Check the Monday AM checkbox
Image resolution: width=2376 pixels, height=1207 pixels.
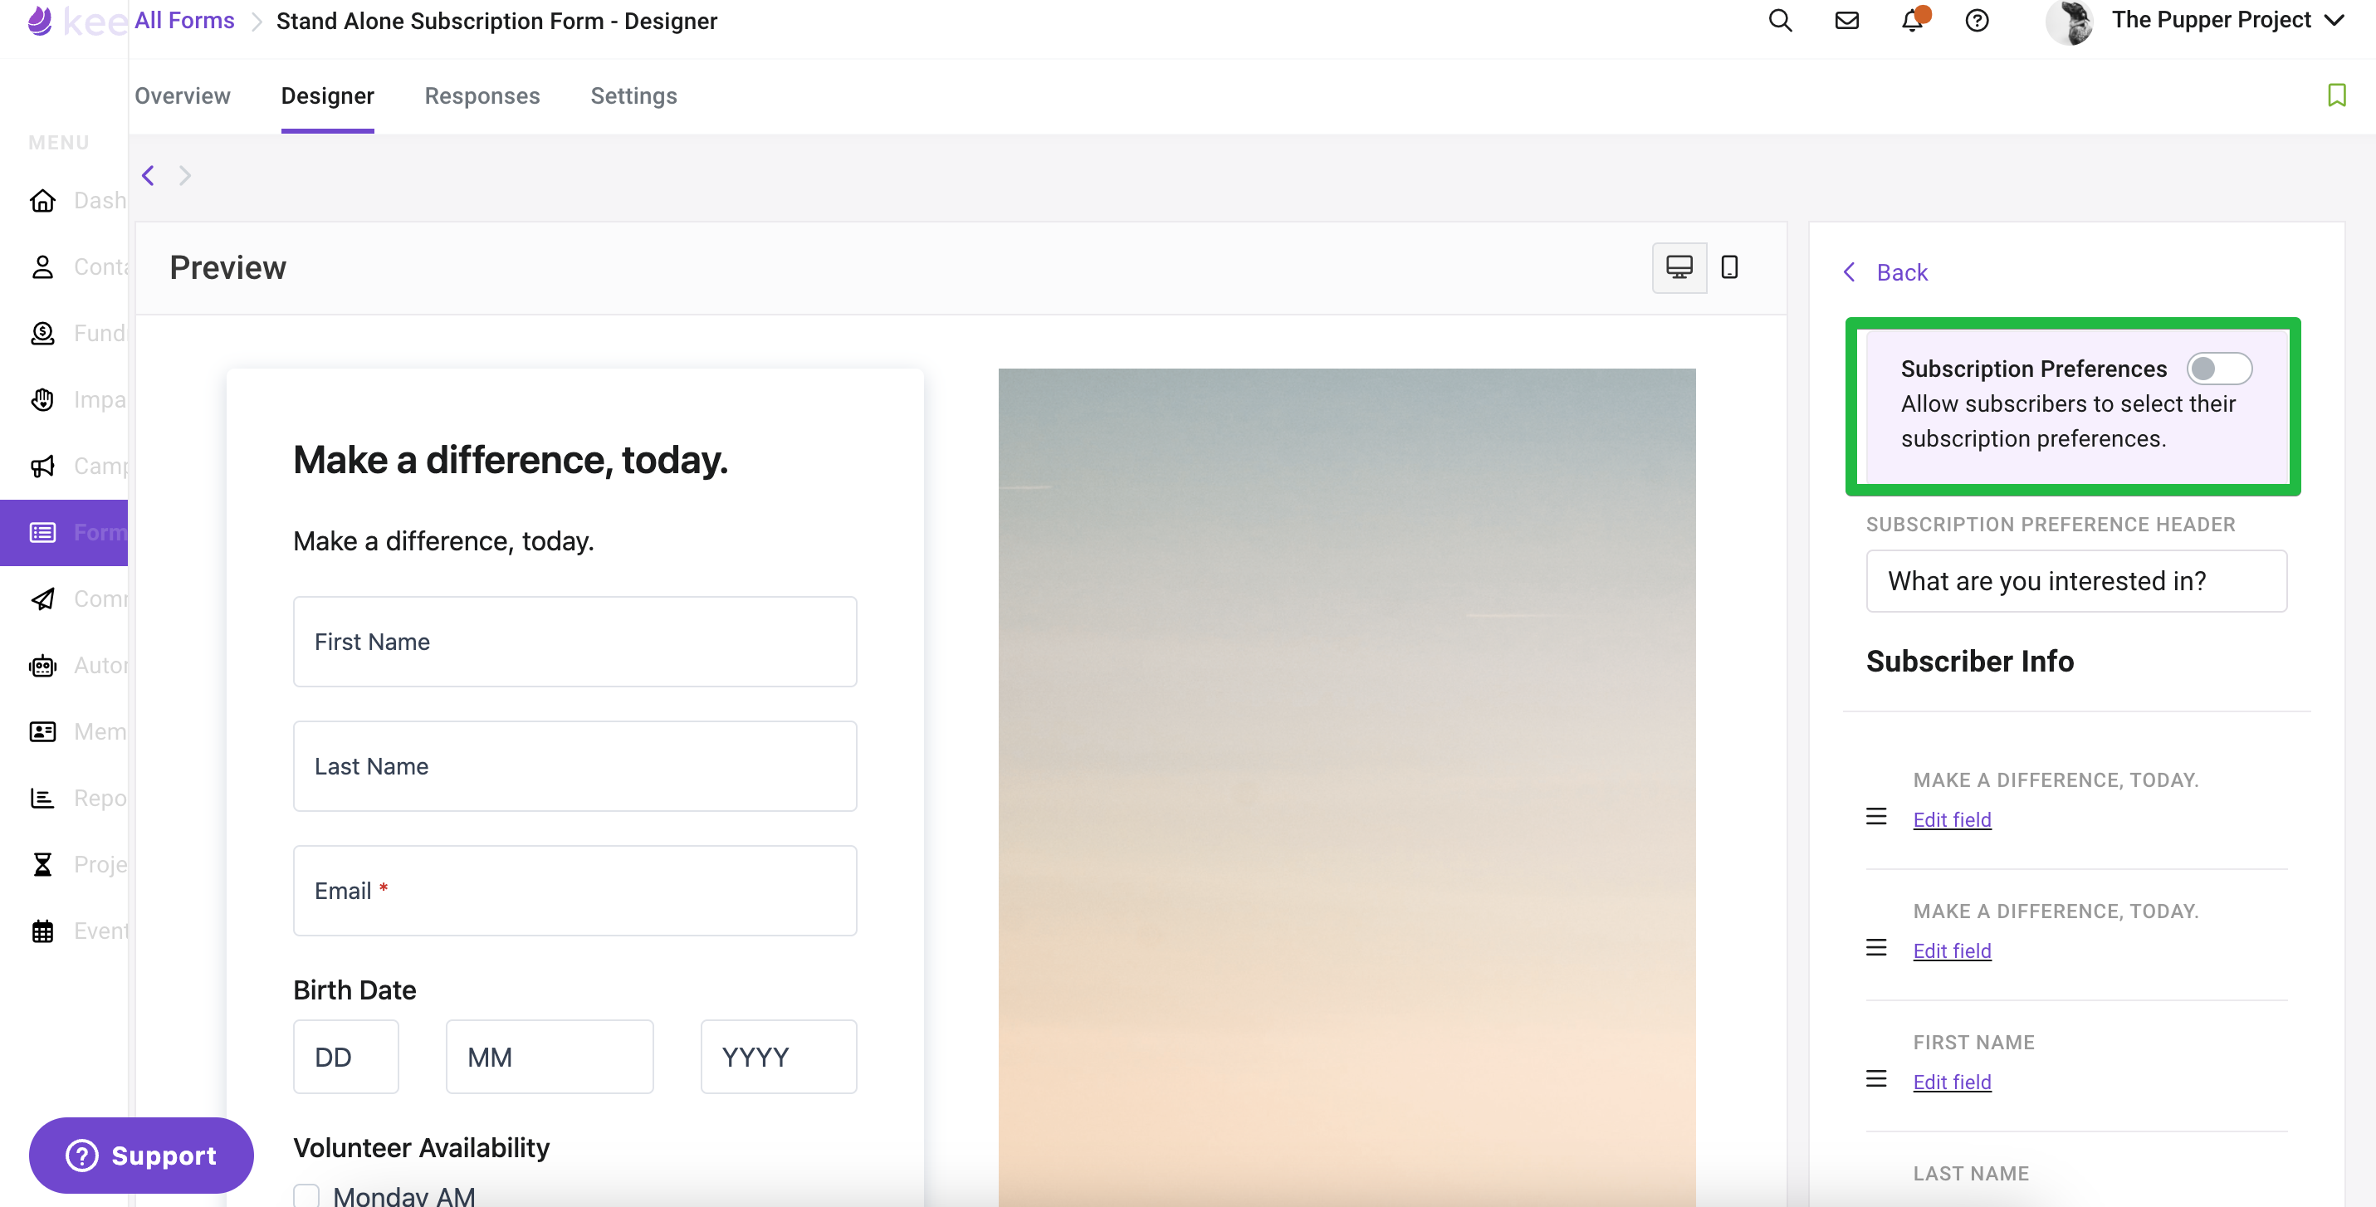[x=306, y=1196]
